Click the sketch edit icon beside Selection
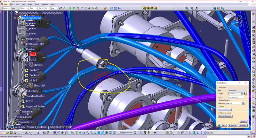 244,103
